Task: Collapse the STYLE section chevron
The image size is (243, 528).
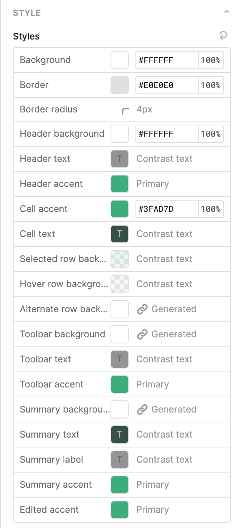Action: [x=227, y=12]
